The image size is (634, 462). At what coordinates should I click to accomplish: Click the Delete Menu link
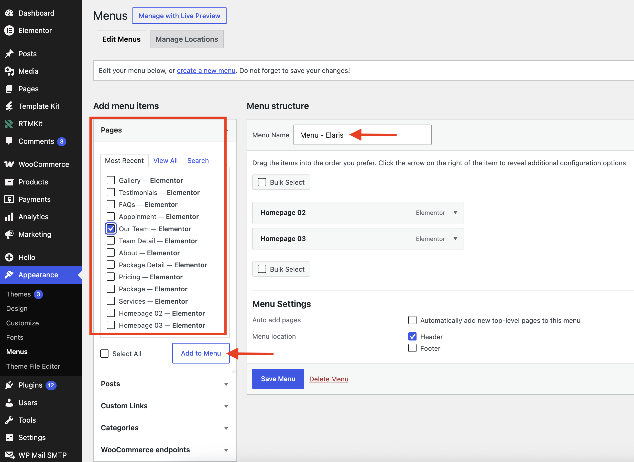pyautogui.click(x=329, y=379)
